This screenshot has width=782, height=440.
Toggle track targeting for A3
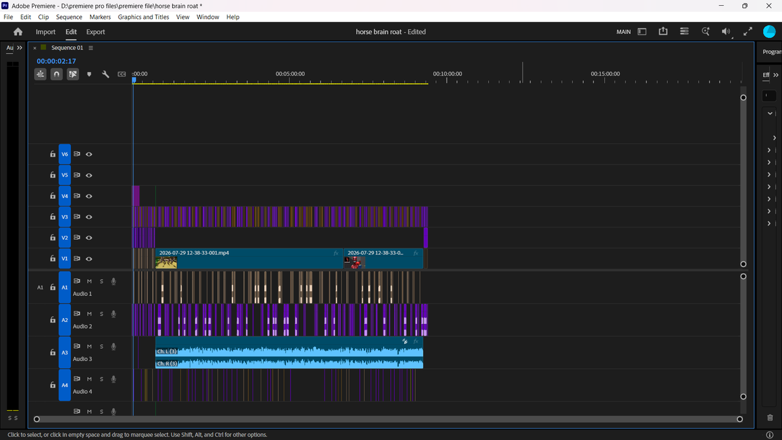click(x=65, y=353)
